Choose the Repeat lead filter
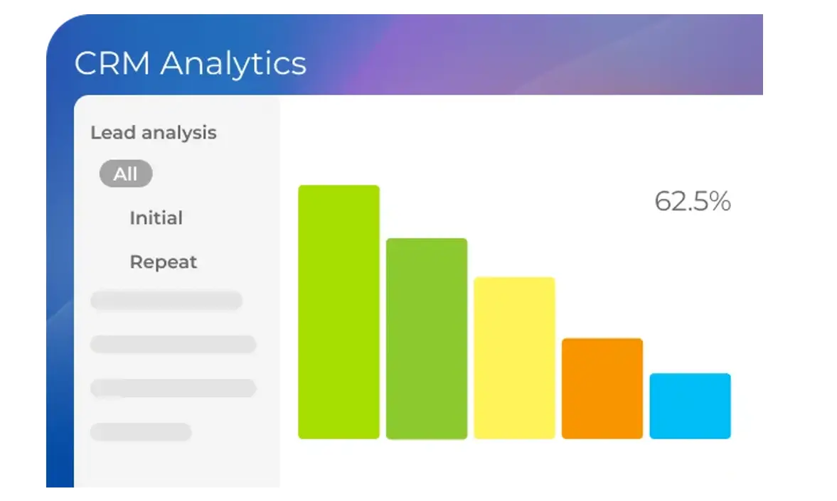Screen dimensions: 837x501 (x=163, y=262)
